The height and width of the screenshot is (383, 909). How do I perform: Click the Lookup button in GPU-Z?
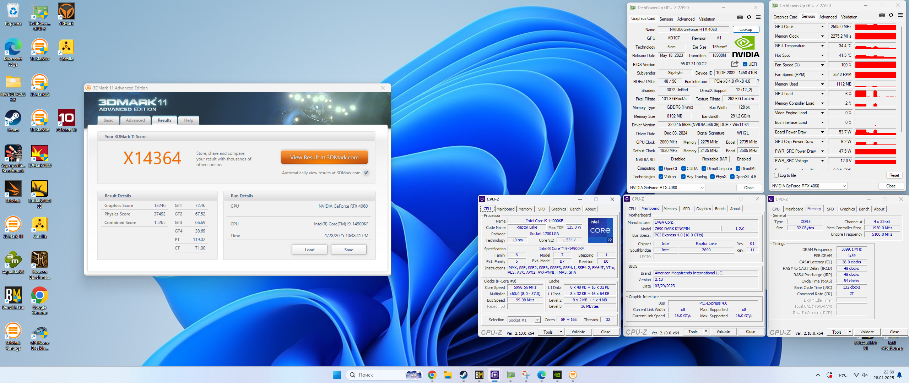746,29
